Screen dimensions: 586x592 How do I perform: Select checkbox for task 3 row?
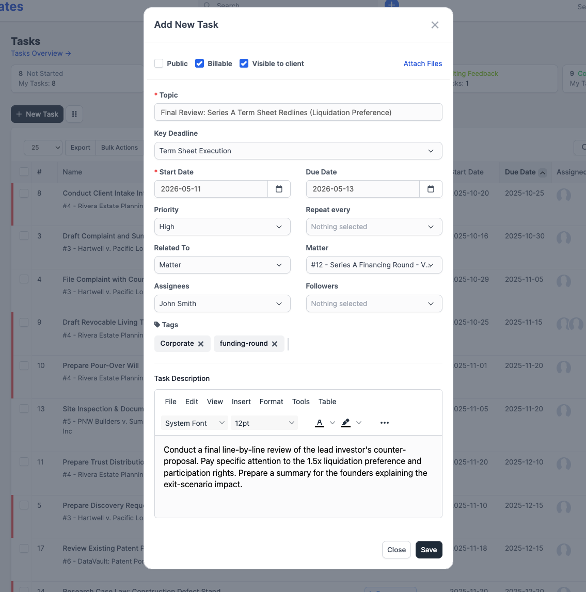24,236
